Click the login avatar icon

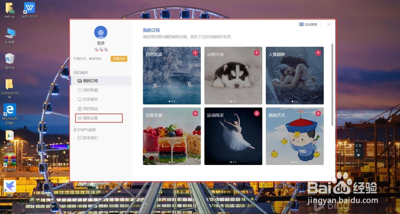[100, 32]
